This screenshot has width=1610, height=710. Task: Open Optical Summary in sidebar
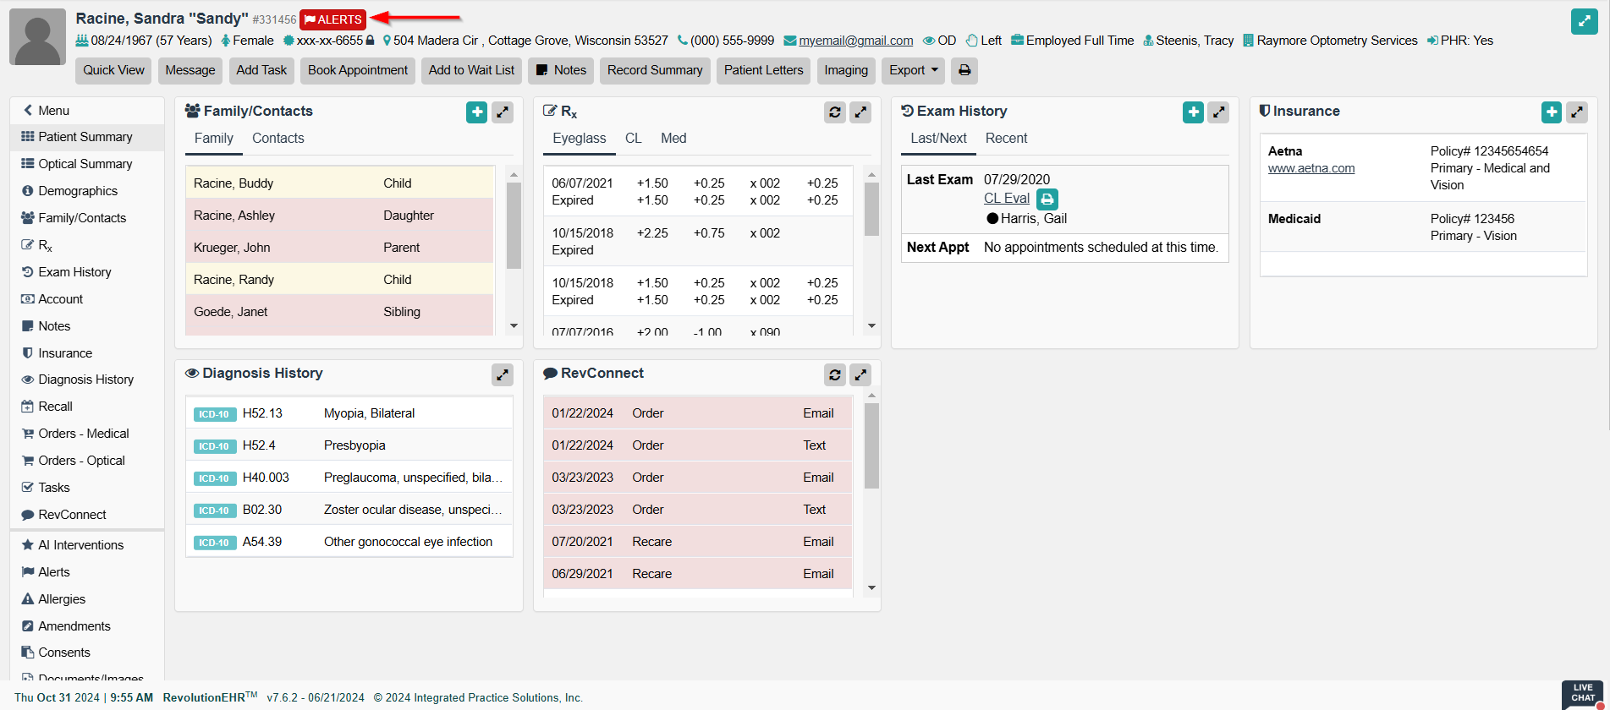click(85, 164)
